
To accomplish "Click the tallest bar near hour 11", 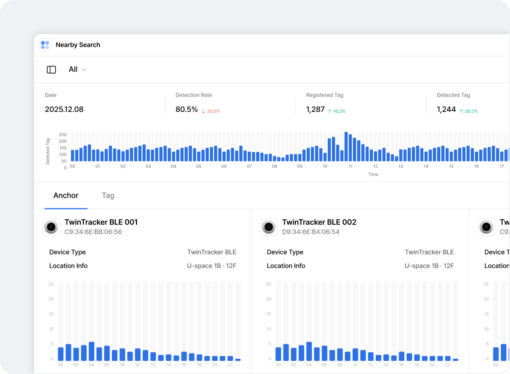I will (346, 147).
